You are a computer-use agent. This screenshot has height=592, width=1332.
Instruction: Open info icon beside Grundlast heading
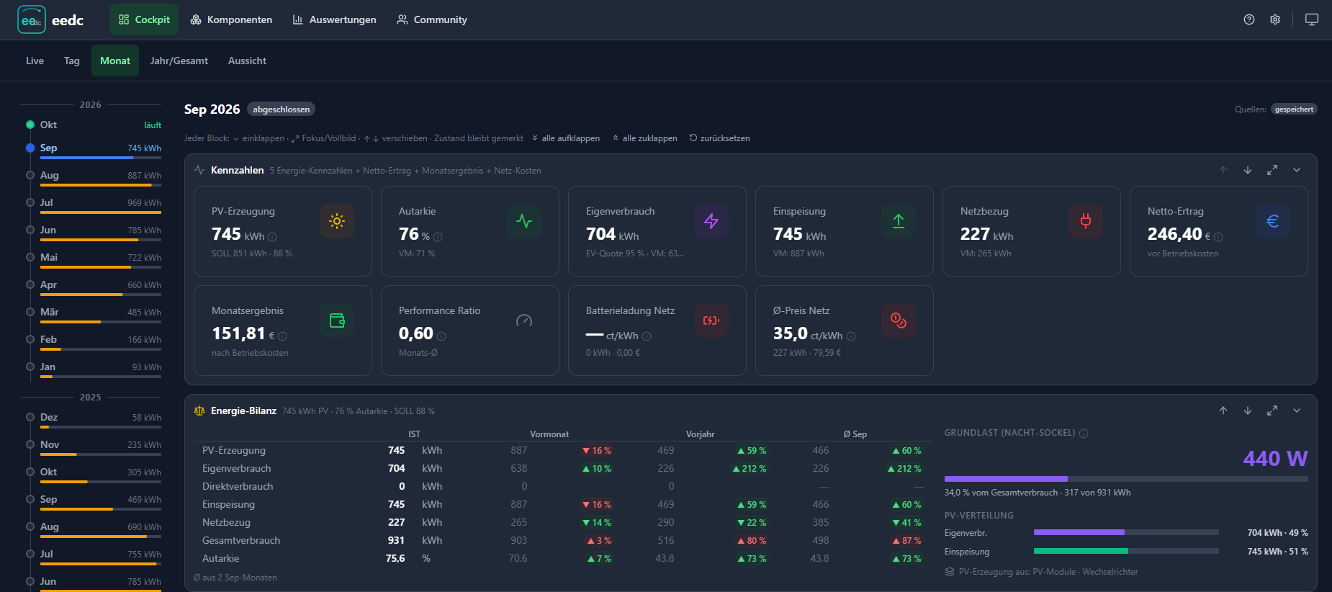tap(1084, 434)
